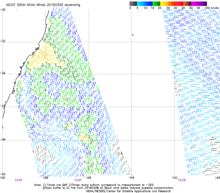
Task: Click the '20' label under the color bar
Action: [x=160, y=8]
